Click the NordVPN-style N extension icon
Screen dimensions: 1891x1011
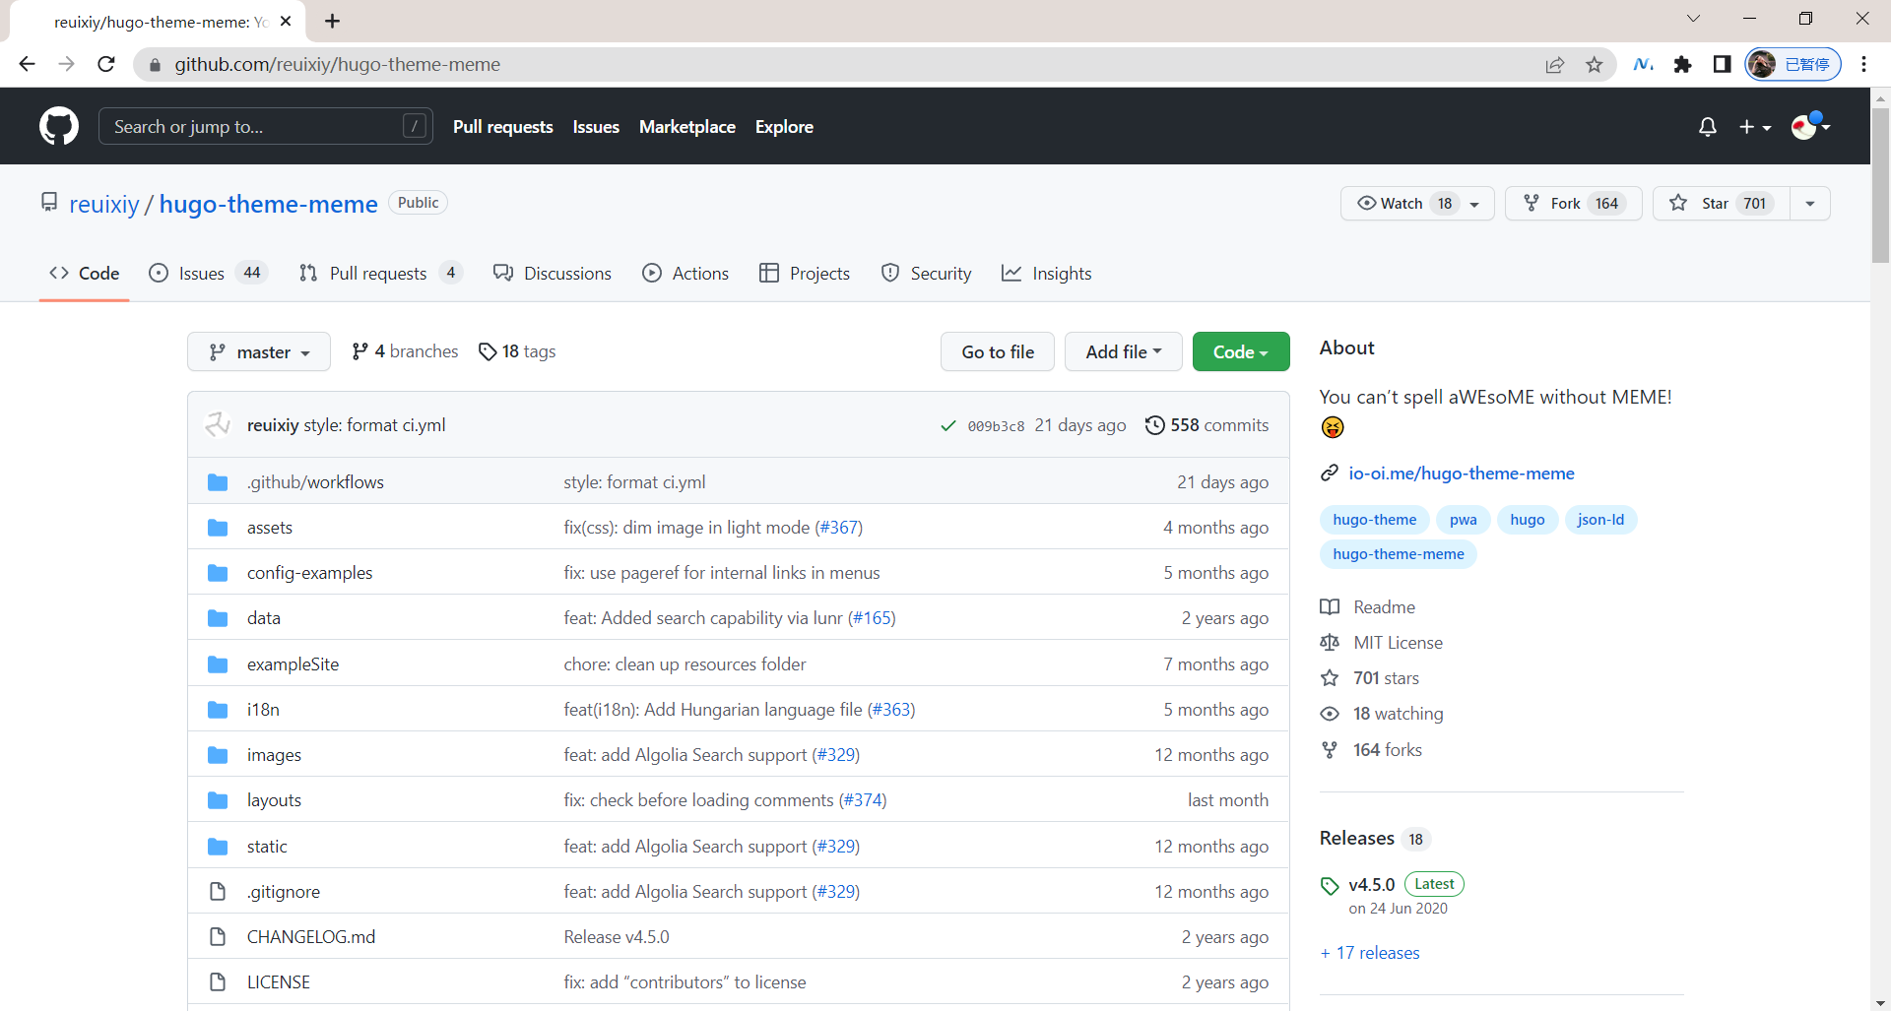pyautogui.click(x=1643, y=64)
